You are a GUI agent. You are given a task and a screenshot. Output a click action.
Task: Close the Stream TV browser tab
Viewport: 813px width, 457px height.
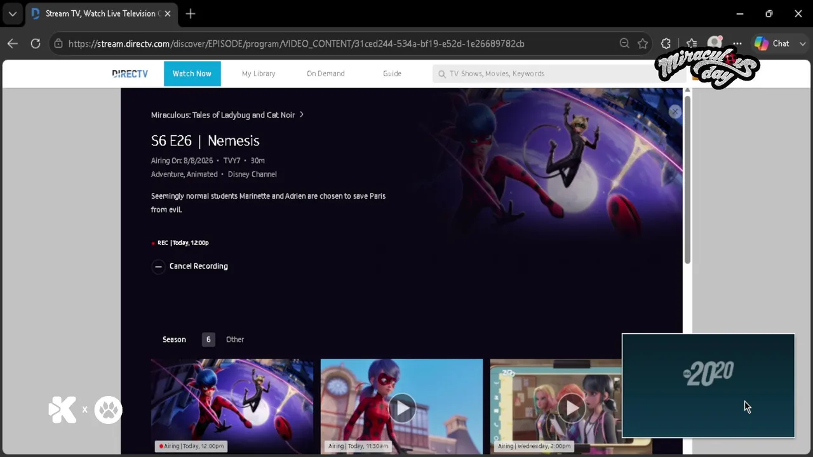(167, 13)
